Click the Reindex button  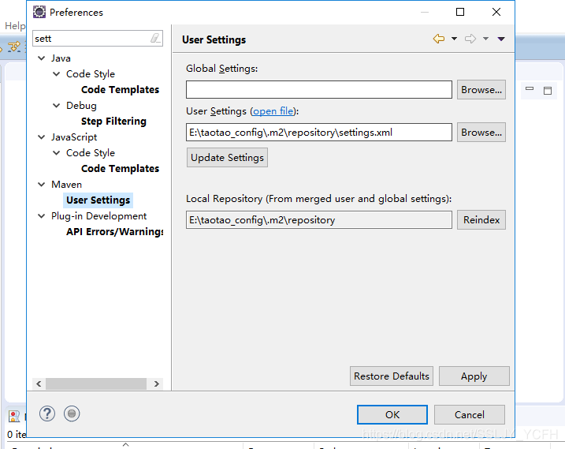coord(481,220)
